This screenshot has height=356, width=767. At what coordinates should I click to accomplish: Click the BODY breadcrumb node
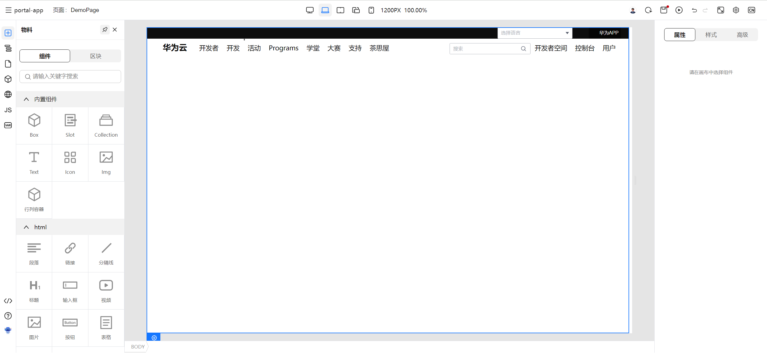pos(138,347)
